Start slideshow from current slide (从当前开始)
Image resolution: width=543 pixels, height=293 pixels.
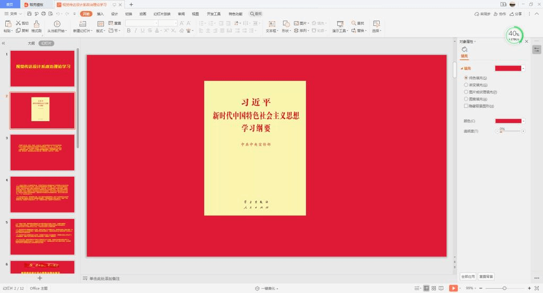coord(57,24)
